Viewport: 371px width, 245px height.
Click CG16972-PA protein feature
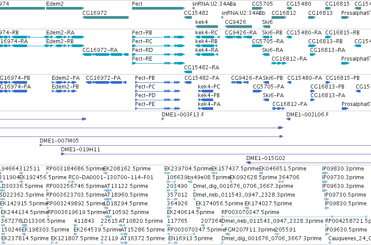pyautogui.click(x=106, y=82)
